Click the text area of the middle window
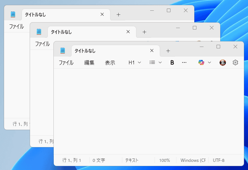Image resolution: width=248 pixels, height=170 pixels. [x=42, y=92]
